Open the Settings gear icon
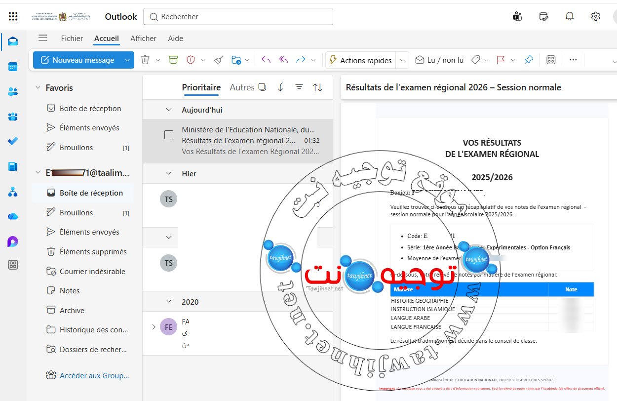This screenshot has height=401, width=617. click(x=595, y=16)
